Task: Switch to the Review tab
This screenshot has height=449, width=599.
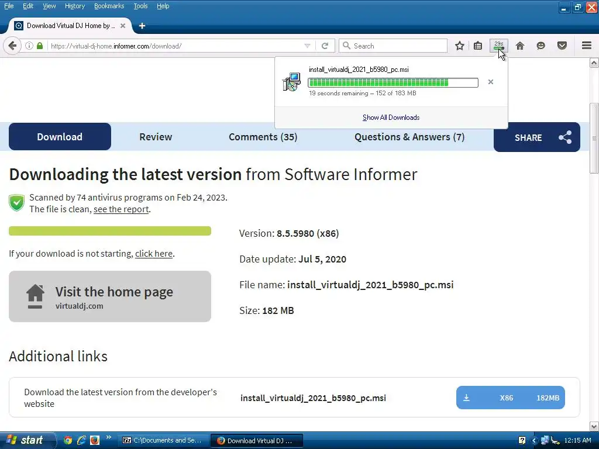Action: (x=156, y=137)
